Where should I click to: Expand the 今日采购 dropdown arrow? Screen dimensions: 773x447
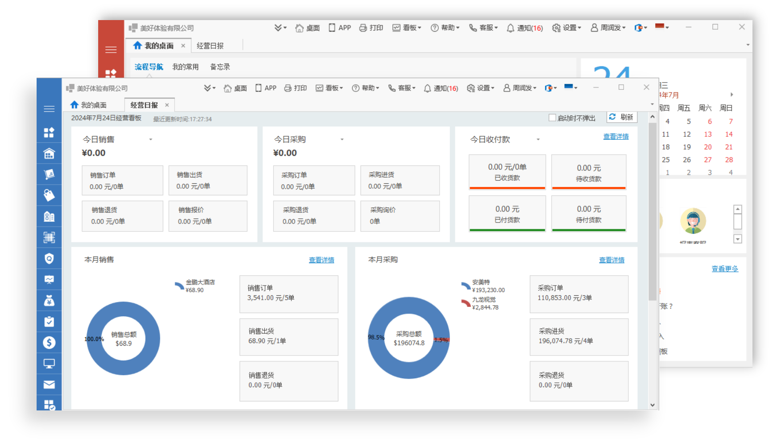(x=342, y=140)
